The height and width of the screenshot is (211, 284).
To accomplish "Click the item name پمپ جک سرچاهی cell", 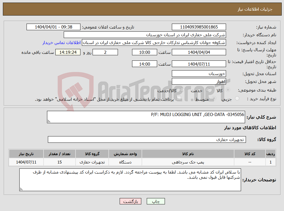I will (188, 162).
